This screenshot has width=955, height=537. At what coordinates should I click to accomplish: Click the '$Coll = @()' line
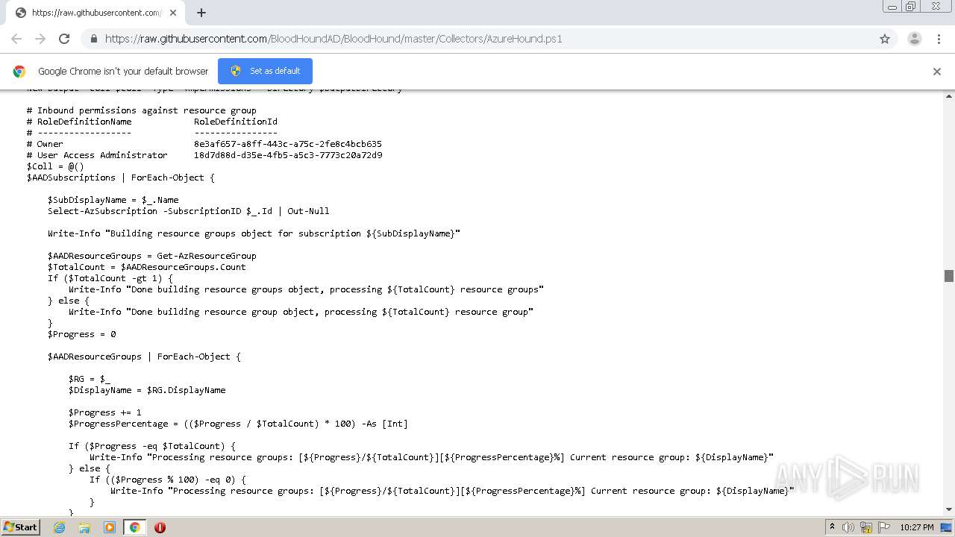55,166
